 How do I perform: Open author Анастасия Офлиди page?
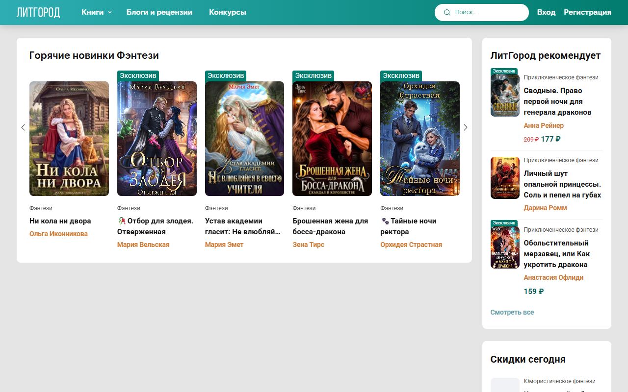coord(553,277)
